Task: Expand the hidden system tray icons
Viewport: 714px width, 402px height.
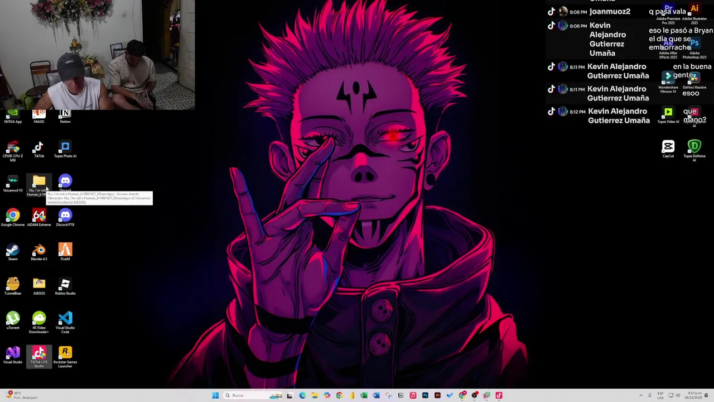Action: click(640, 395)
